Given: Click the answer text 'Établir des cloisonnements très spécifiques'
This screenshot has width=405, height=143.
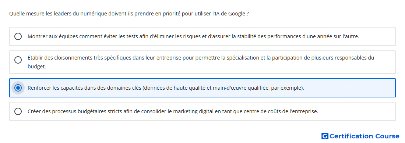Looking at the screenshot, I should click(80, 58).
